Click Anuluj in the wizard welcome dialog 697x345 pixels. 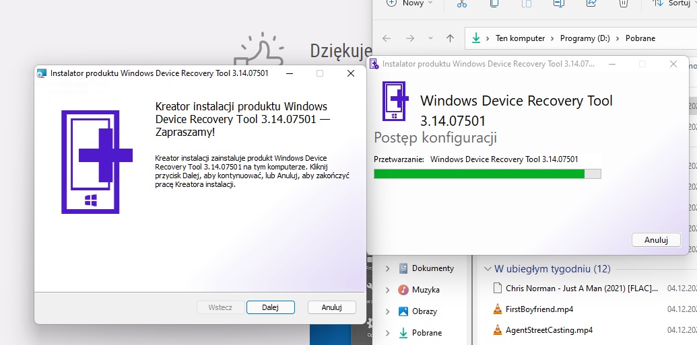[x=331, y=307]
